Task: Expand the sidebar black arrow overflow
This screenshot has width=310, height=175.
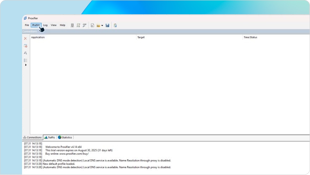Action: [x=26, y=65]
